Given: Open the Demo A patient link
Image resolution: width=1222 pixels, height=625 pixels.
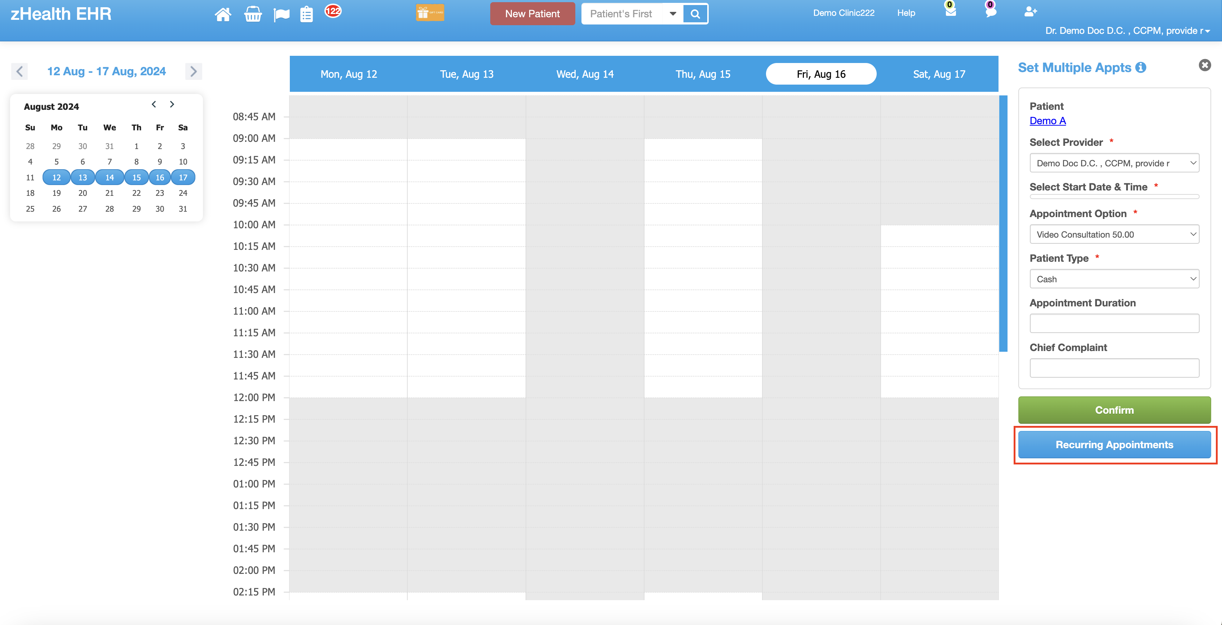Looking at the screenshot, I should tap(1048, 121).
